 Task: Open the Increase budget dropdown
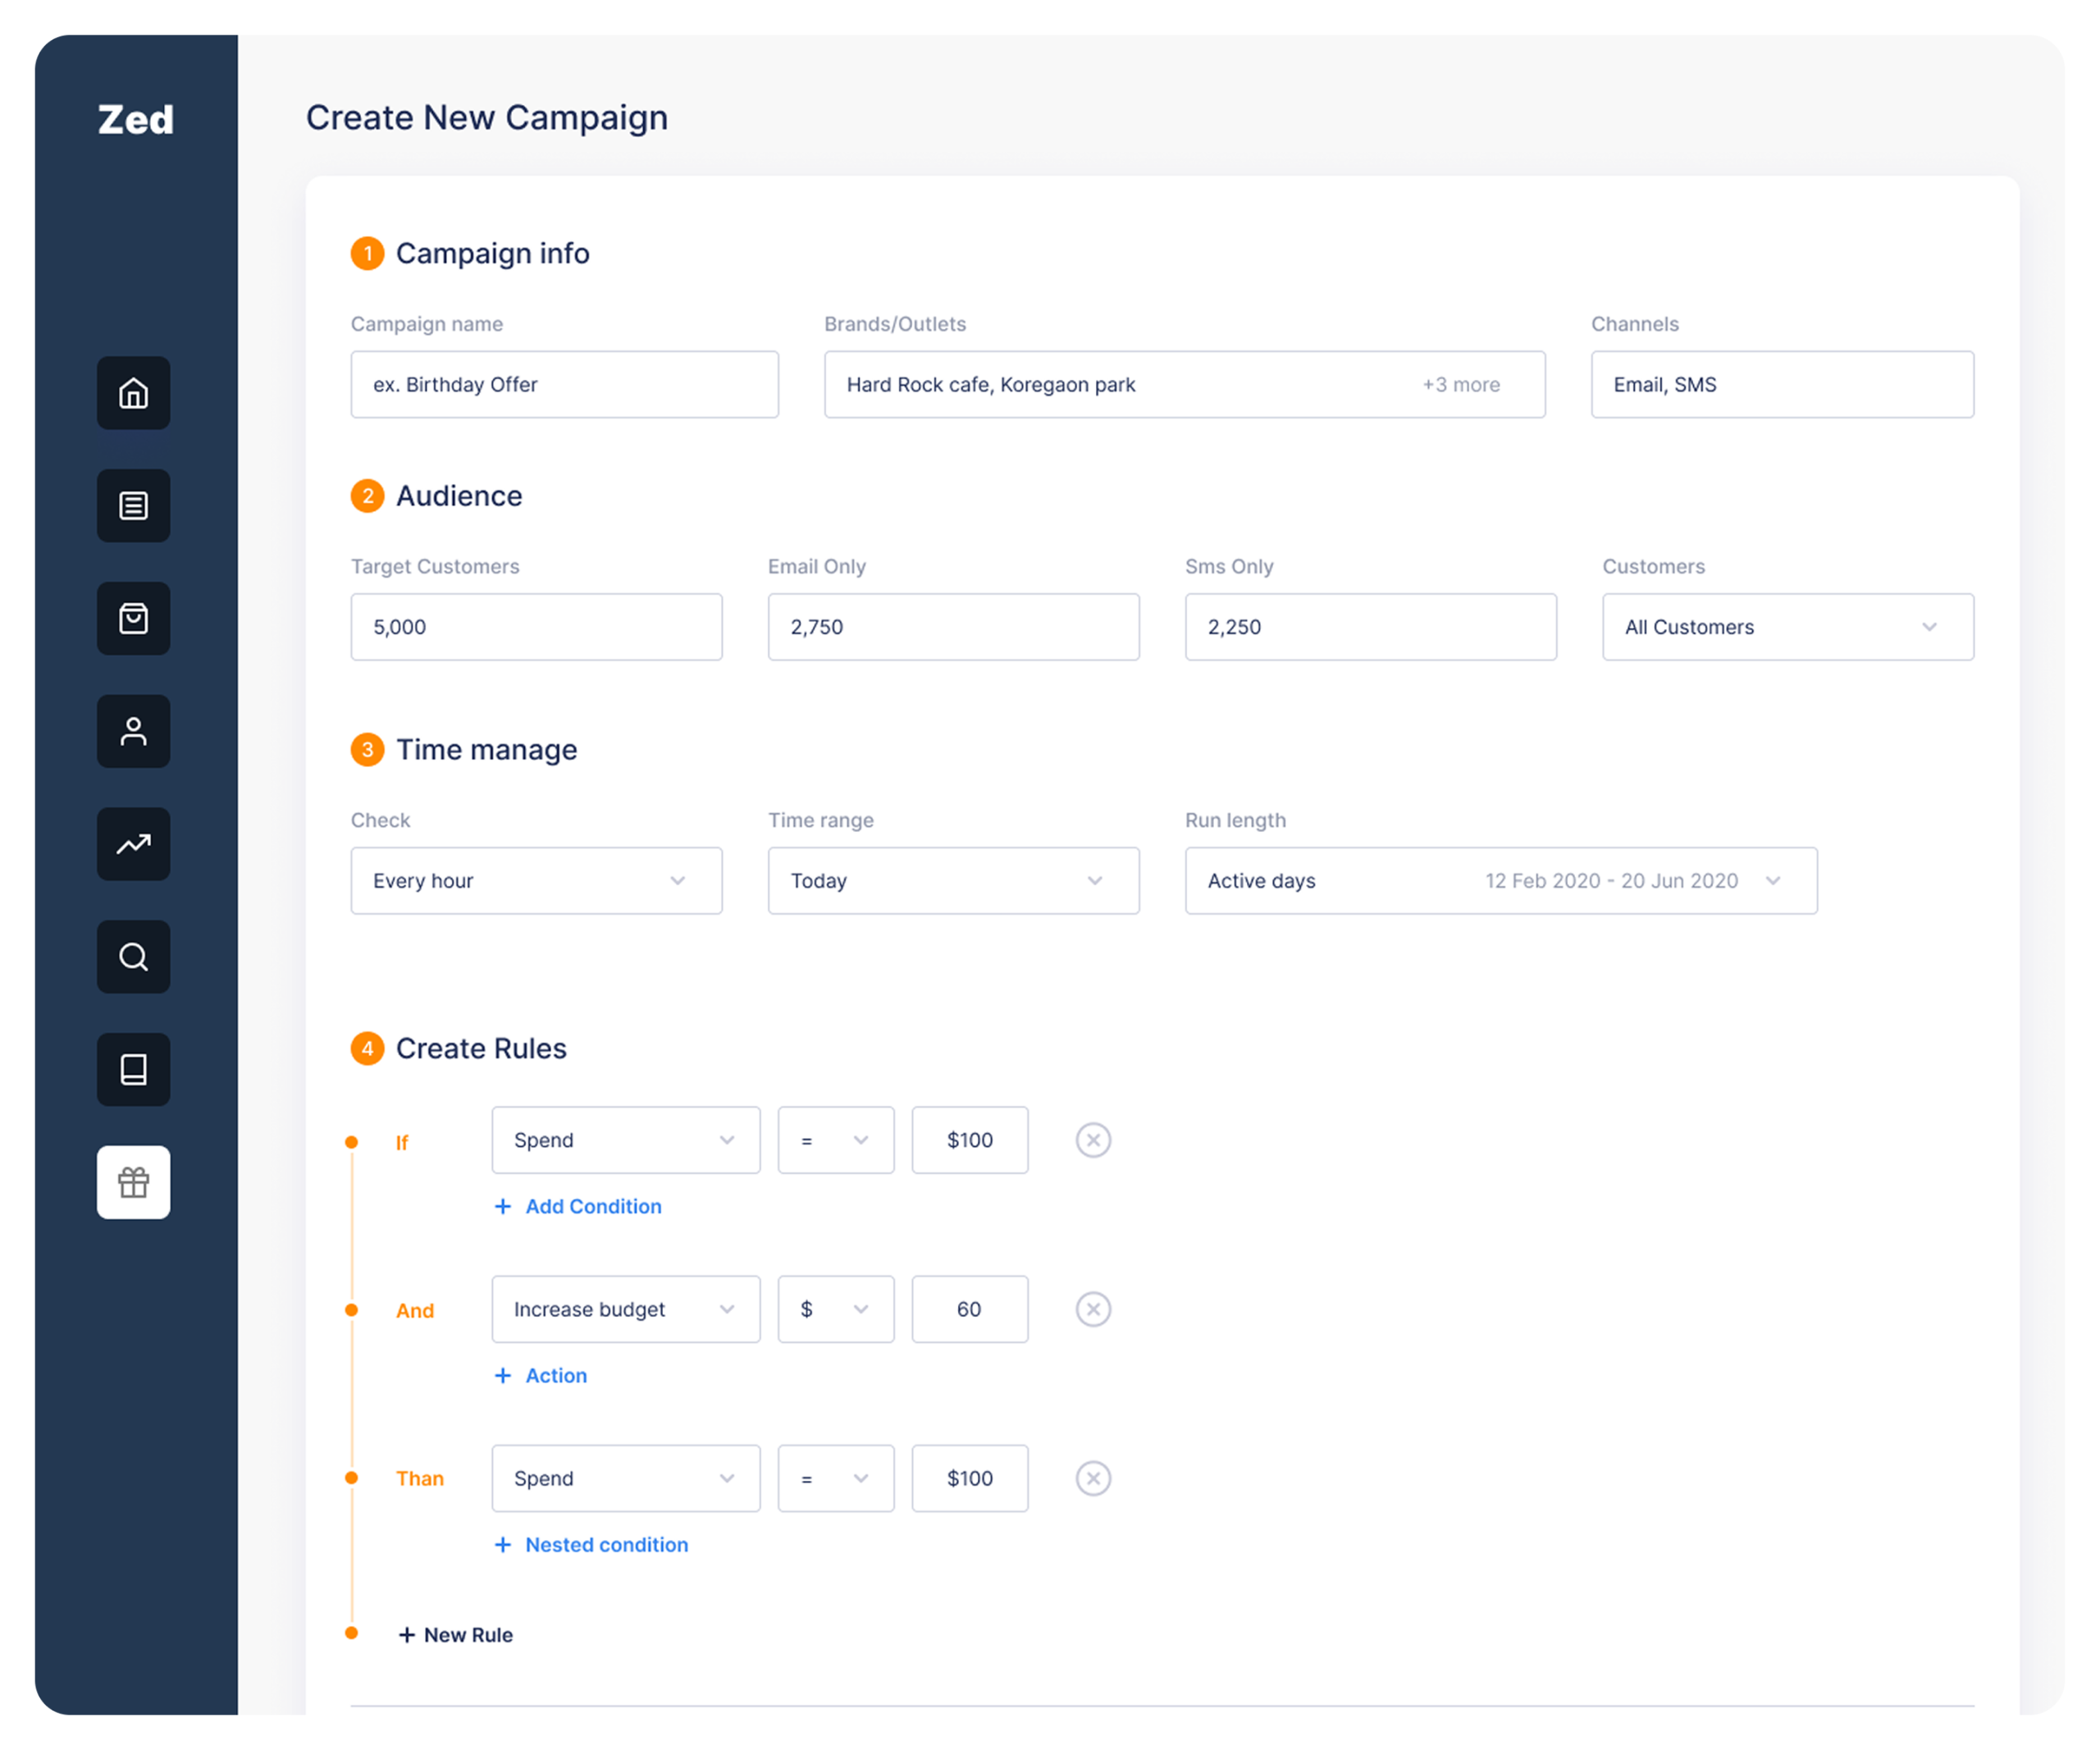pyautogui.click(x=626, y=1310)
